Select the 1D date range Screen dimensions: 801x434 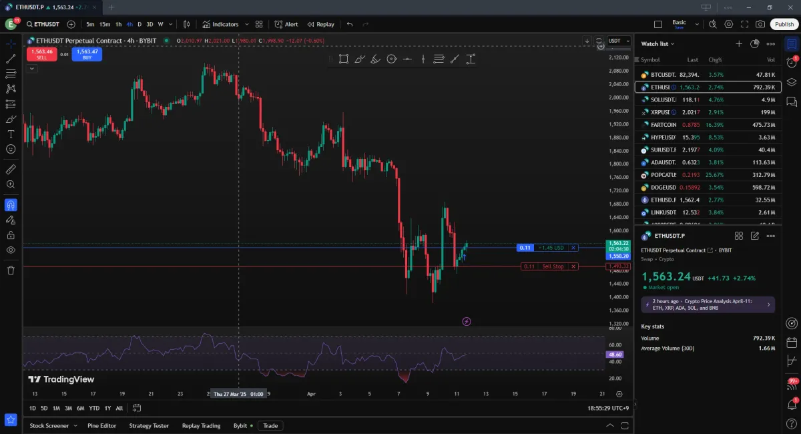[x=33, y=408]
